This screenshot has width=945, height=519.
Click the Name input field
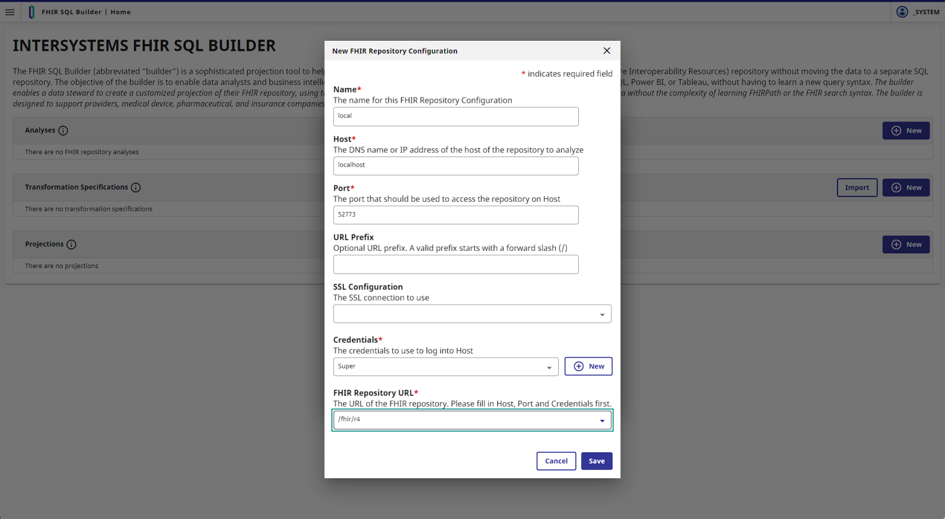[455, 116]
